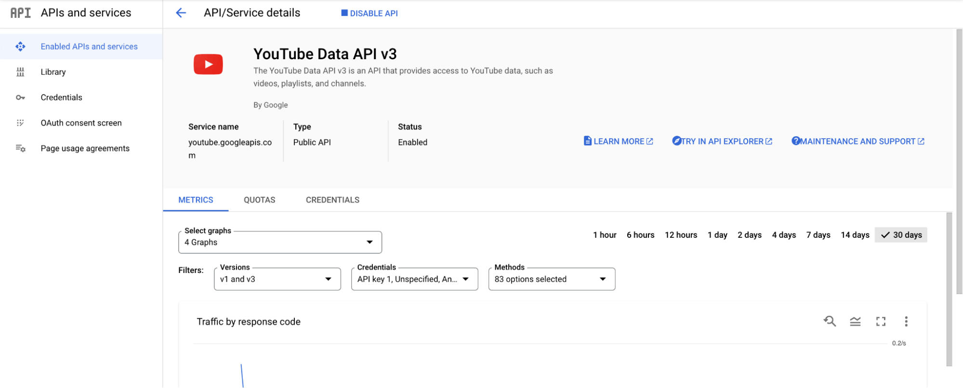
Task: Click the Public API type value
Action: (312, 142)
